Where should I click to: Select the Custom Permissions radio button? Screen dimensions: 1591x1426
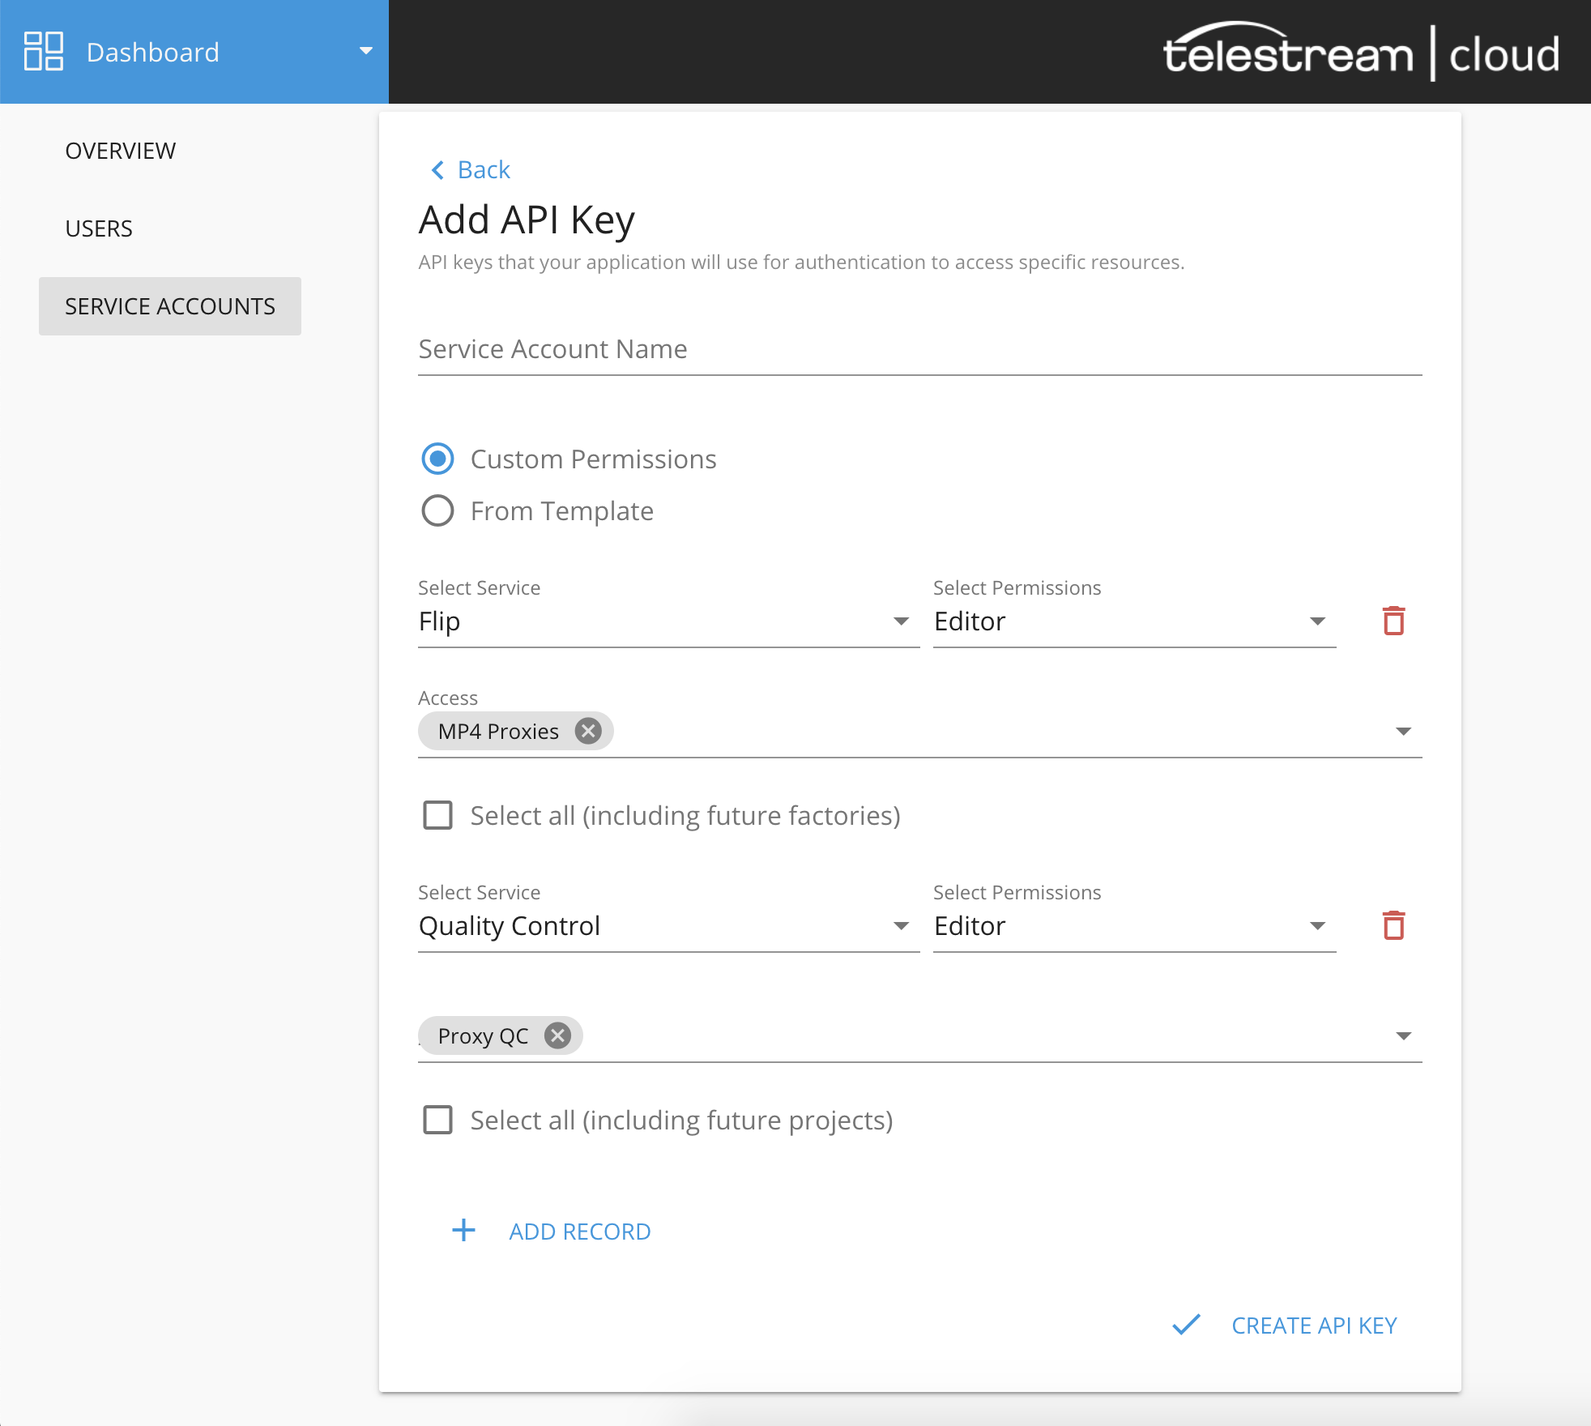(438, 459)
